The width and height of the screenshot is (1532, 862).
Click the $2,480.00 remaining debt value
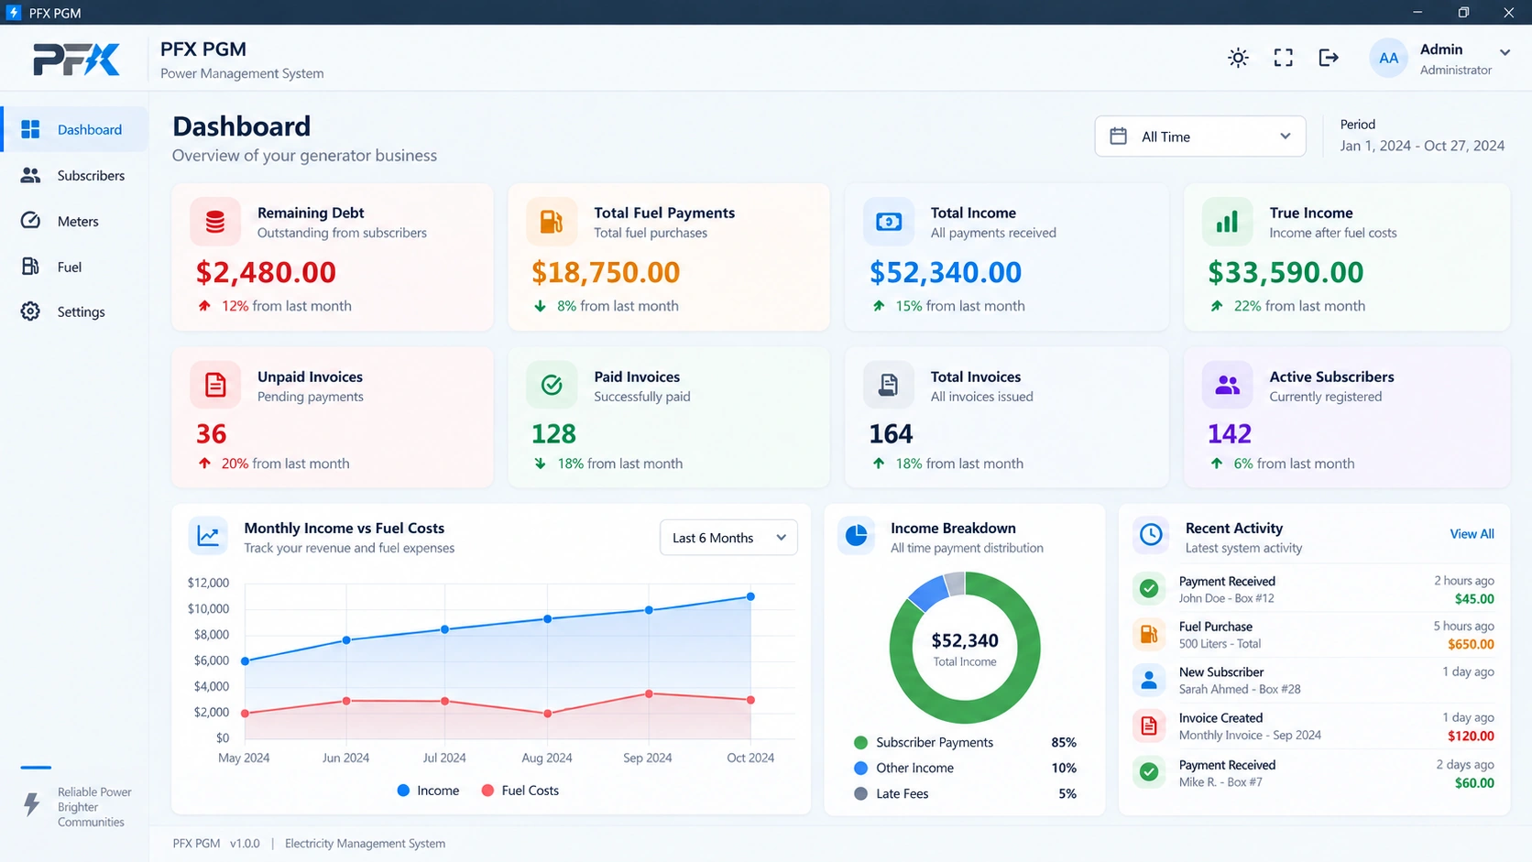click(266, 272)
